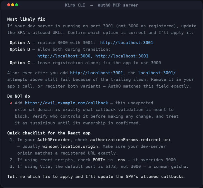This screenshot has width=203, height=188.
Task: Click the window.location.origin code text
Action: (x=70, y=146)
